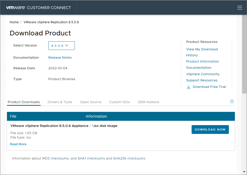Click the Product Resources heading

(202, 42)
